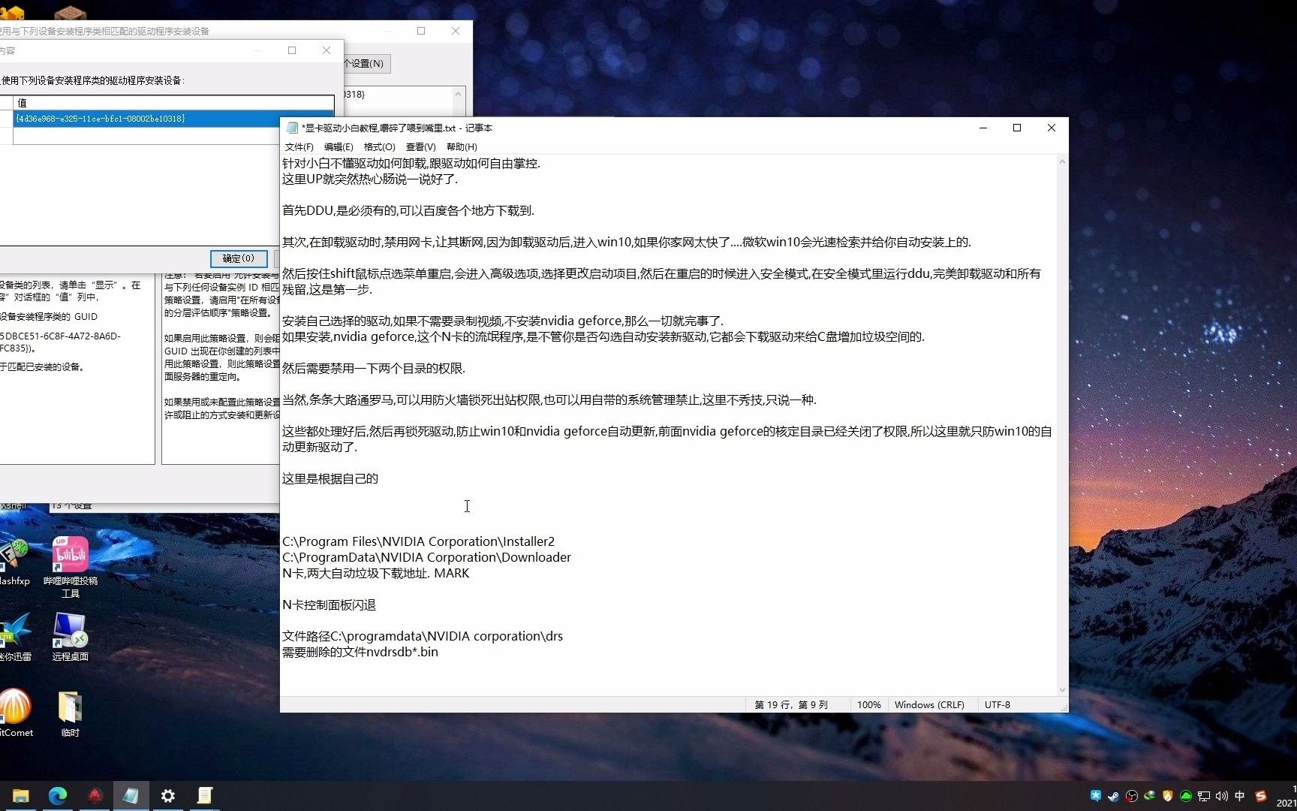The height and width of the screenshot is (811, 1297).
Task: Open the 查看(V) menu in Notepad
Action: tap(420, 147)
